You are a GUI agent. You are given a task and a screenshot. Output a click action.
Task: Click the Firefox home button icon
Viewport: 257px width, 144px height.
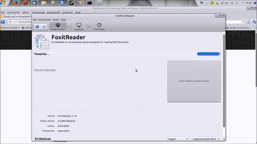pyautogui.click(x=254, y=22)
